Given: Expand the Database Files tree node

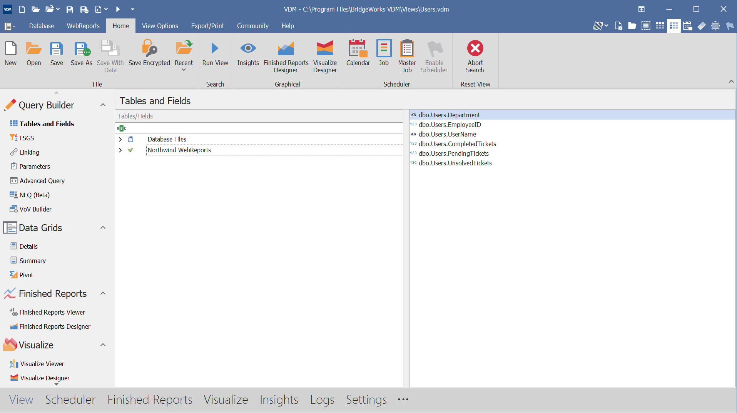Looking at the screenshot, I should point(120,139).
